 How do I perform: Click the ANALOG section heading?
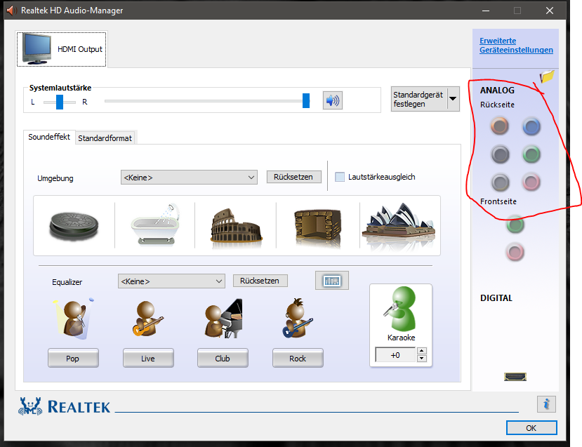pos(497,90)
